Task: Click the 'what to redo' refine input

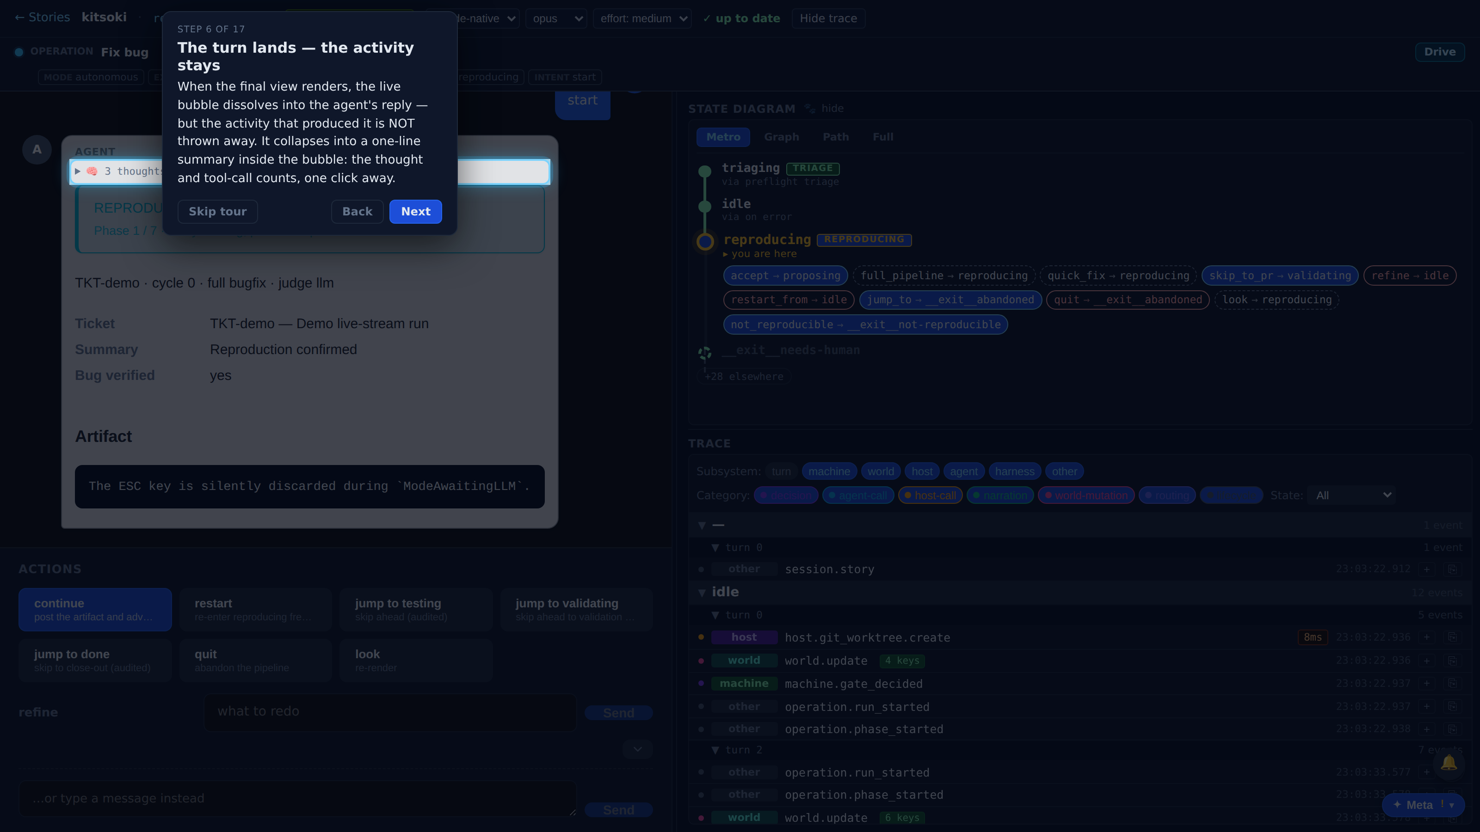Action: point(390,712)
